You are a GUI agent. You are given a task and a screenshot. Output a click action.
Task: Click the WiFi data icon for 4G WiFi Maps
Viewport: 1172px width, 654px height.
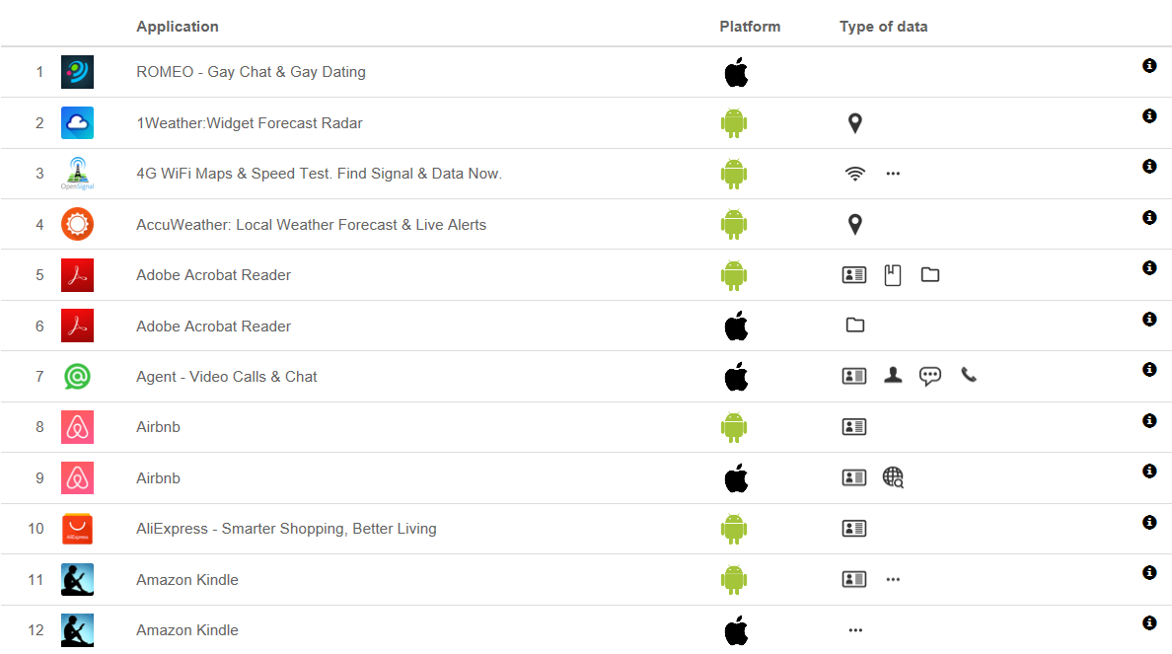coord(855,174)
